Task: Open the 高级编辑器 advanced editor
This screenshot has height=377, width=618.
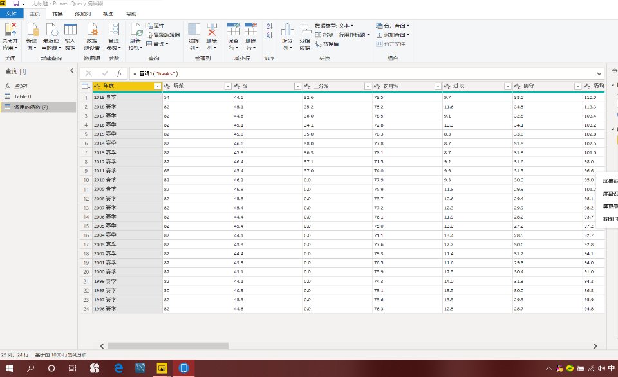Action: point(165,35)
